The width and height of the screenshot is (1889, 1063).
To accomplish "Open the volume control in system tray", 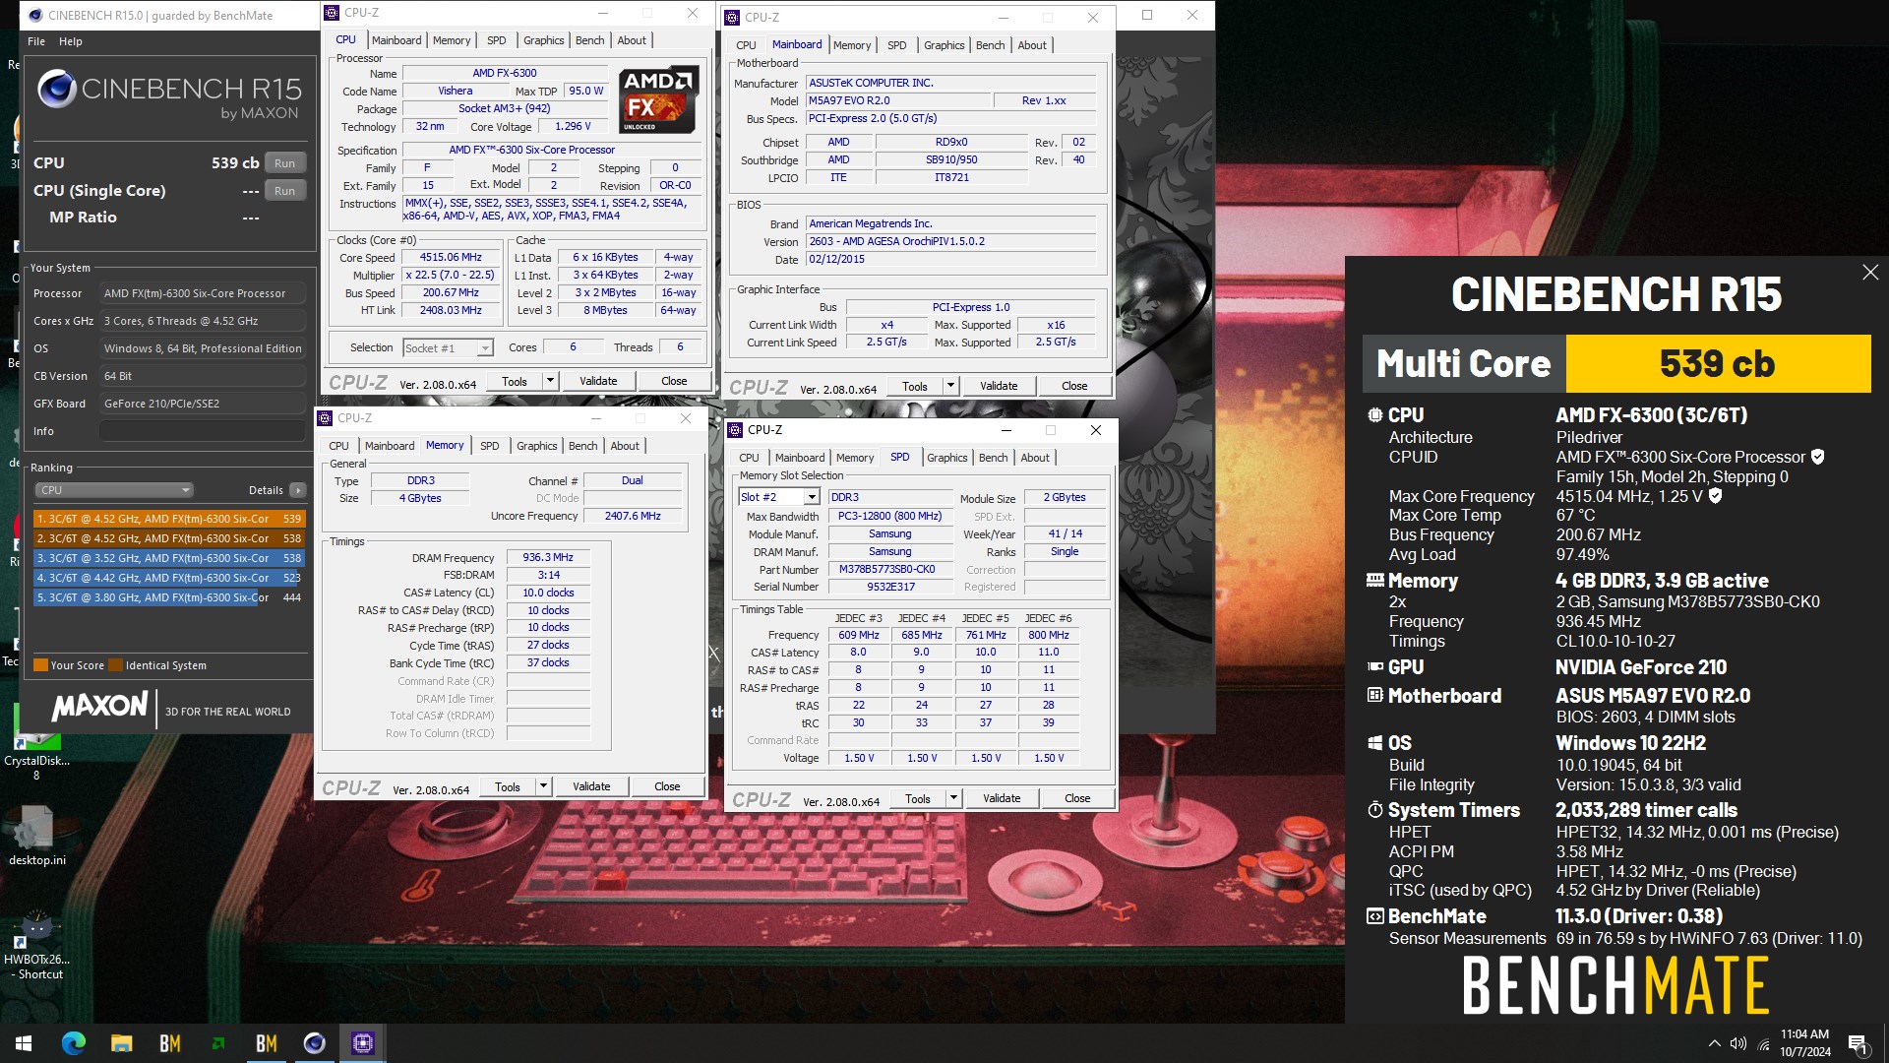I will [1738, 1043].
